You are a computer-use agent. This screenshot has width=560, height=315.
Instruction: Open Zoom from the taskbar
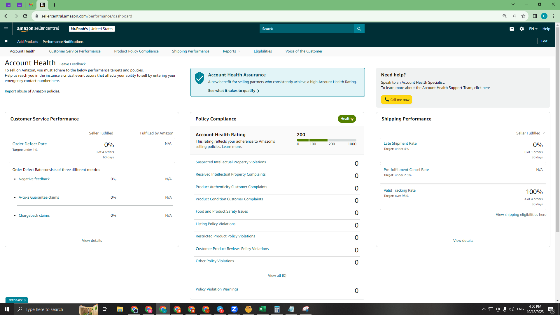[234, 309]
